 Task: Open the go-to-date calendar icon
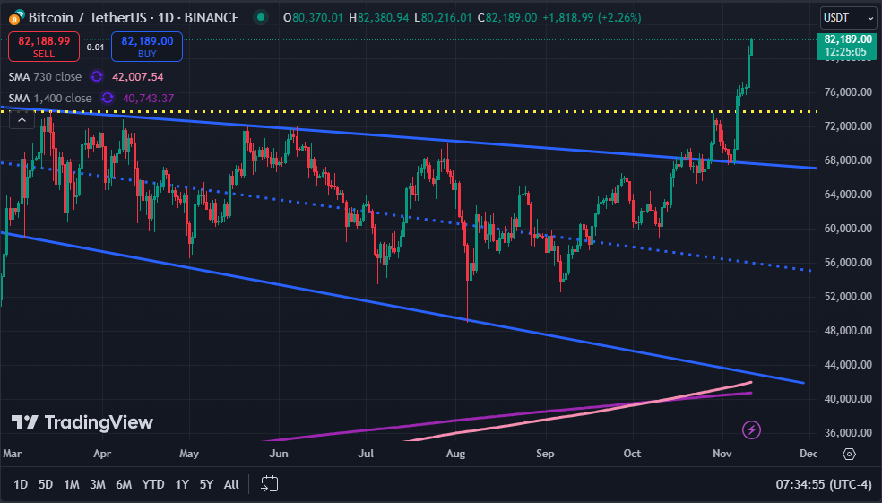pos(270,484)
